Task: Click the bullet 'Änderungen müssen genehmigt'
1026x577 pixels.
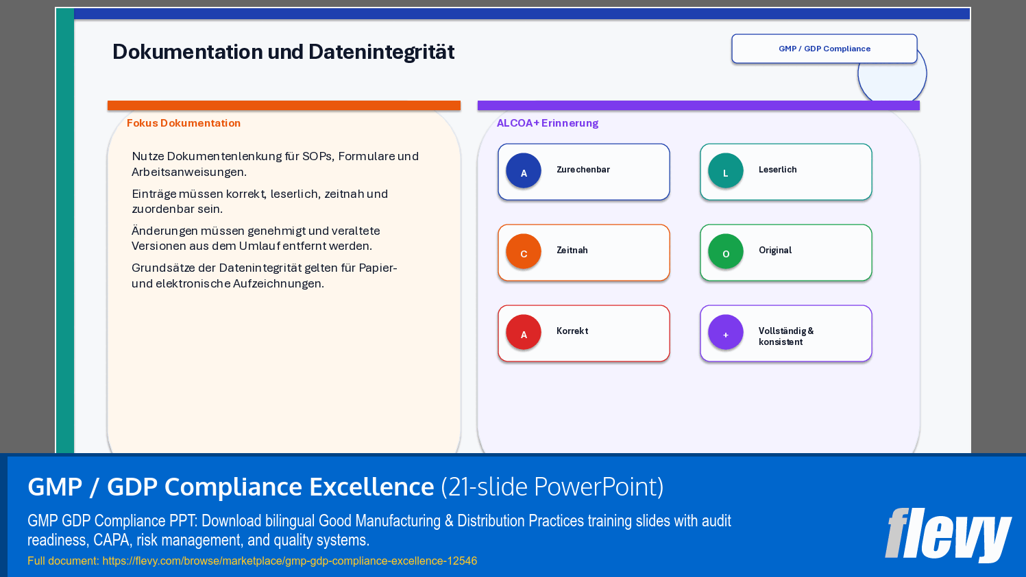Action: click(256, 238)
